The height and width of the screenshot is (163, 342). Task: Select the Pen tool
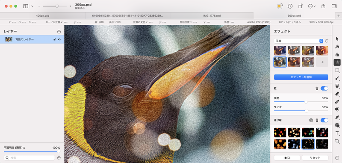coord(337,117)
